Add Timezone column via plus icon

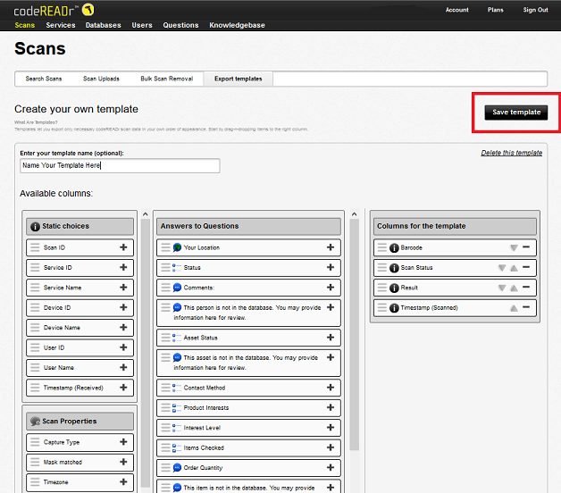(x=123, y=482)
